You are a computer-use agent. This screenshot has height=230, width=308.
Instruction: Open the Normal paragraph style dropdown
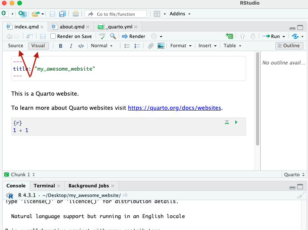pos(102,46)
